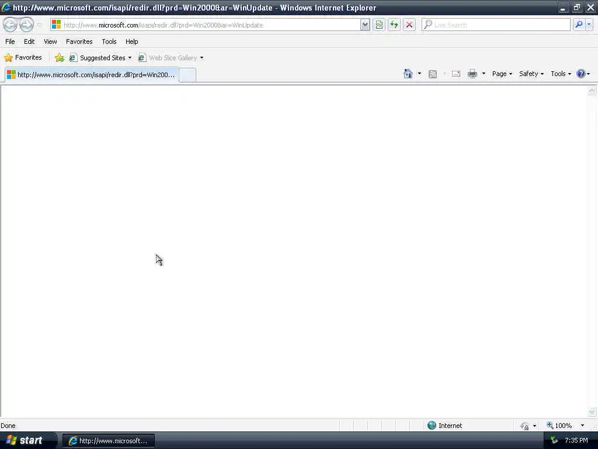The width and height of the screenshot is (598, 449).
Task: Click inside the Live Search box
Action: (x=496, y=25)
